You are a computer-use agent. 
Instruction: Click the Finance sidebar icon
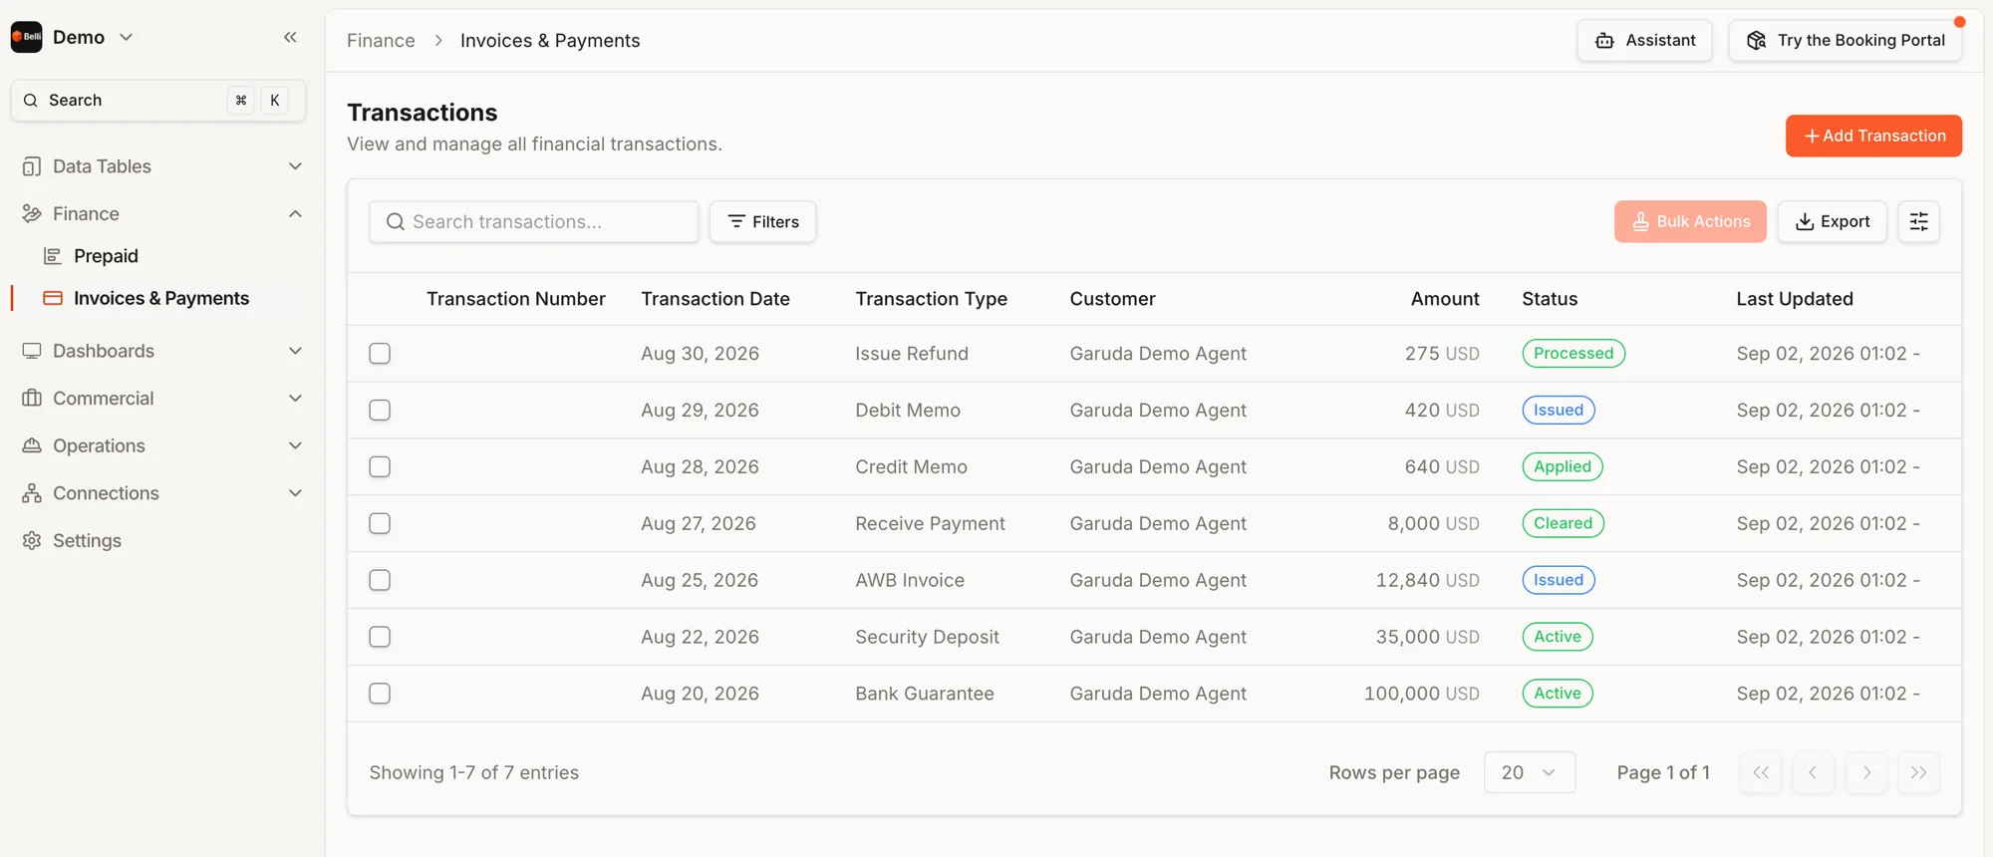[32, 214]
